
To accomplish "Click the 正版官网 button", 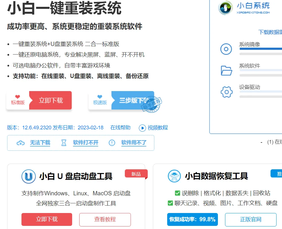I will pyautogui.click(x=251, y=220).
